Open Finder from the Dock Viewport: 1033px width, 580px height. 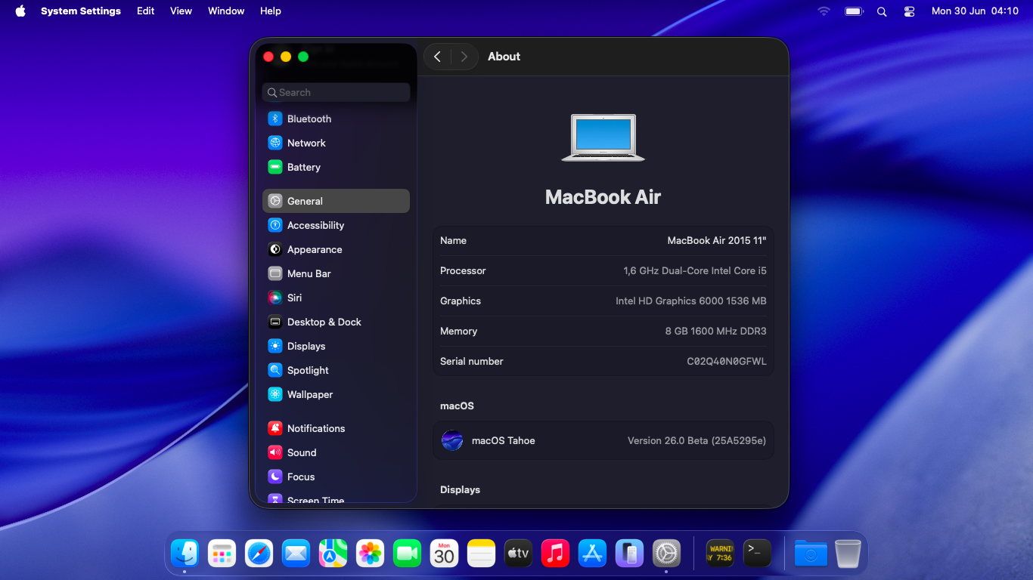pos(185,554)
